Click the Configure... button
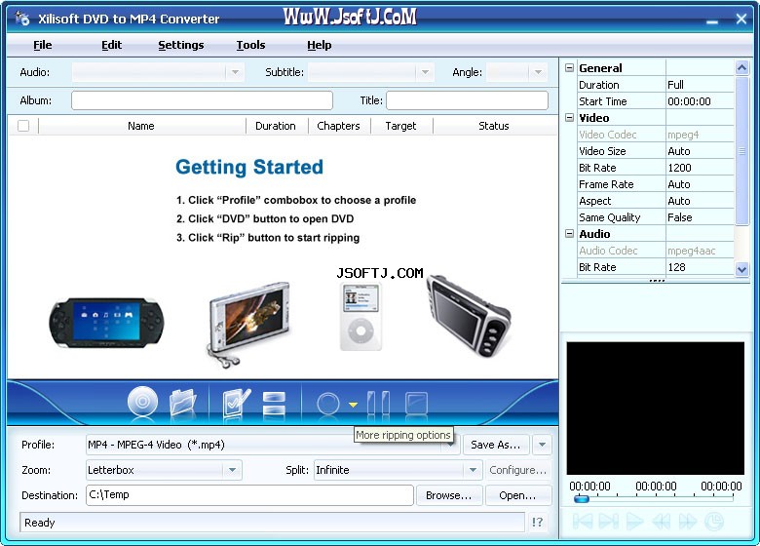The height and width of the screenshot is (546, 760). 517,470
